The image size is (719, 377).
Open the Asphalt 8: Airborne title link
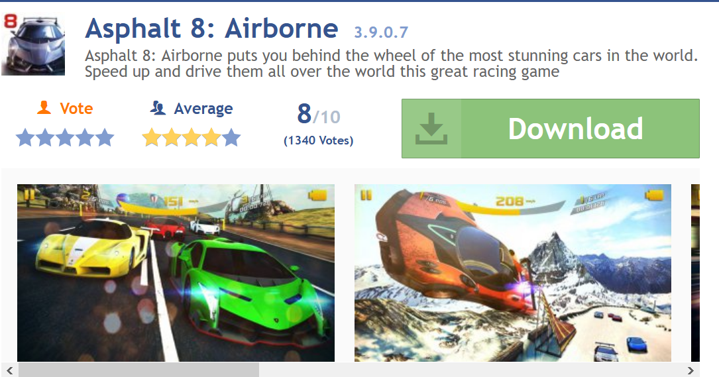(212, 28)
